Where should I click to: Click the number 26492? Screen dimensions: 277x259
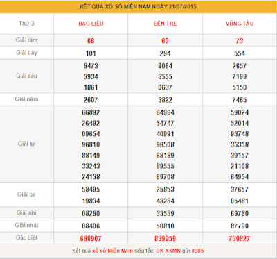[x=91, y=123]
